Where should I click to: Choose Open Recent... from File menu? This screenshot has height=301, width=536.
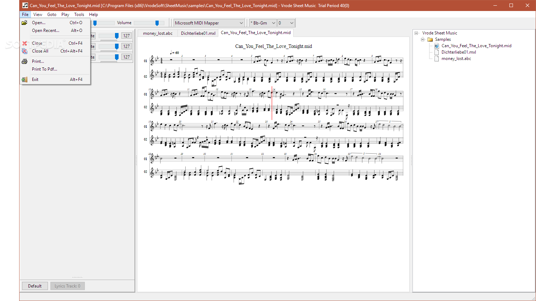[x=55, y=31]
